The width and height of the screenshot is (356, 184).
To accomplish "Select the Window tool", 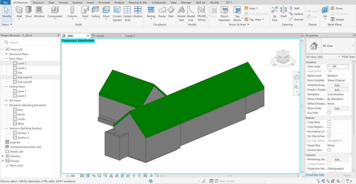I will point(39,12).
